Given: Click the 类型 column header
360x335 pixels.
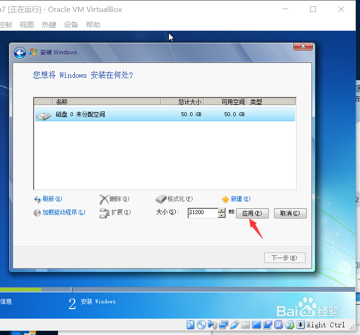Looking at the screenshot, I should (x=271, y=101).
